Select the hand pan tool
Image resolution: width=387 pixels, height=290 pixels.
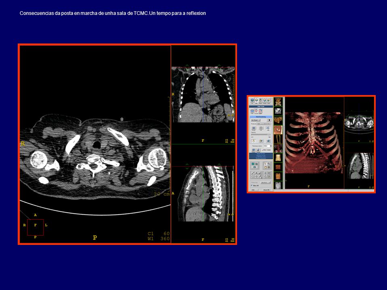265,167
